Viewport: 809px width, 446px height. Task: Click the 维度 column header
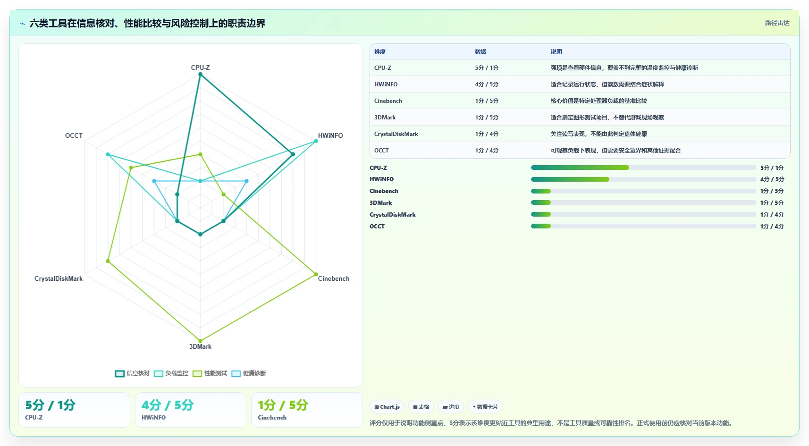click(380, 52)
